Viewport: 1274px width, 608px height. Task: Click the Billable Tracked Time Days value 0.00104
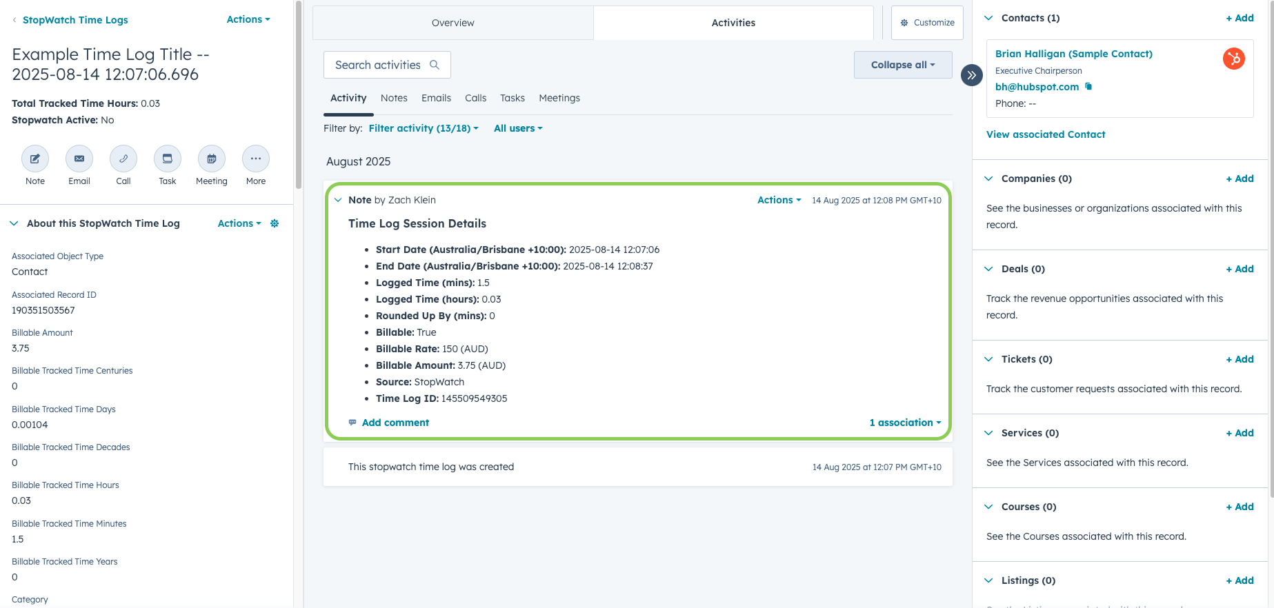30,425
